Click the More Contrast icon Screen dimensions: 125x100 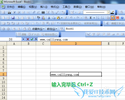pyautogui.click(x=14, y=12)
